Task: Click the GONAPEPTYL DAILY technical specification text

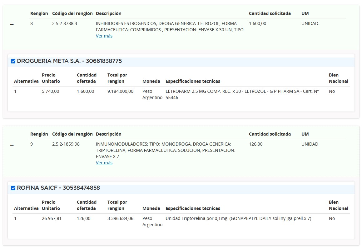Action: tap(238, 218)
